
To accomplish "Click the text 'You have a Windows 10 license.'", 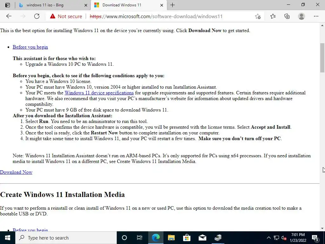I will tap(58, 81).
